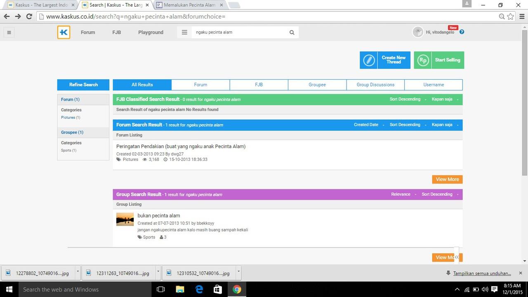The height and width of the screenshot is (297, 528).
Task: Open the bukan pecinta alam group thumbnail
Action: click(125, 219)
